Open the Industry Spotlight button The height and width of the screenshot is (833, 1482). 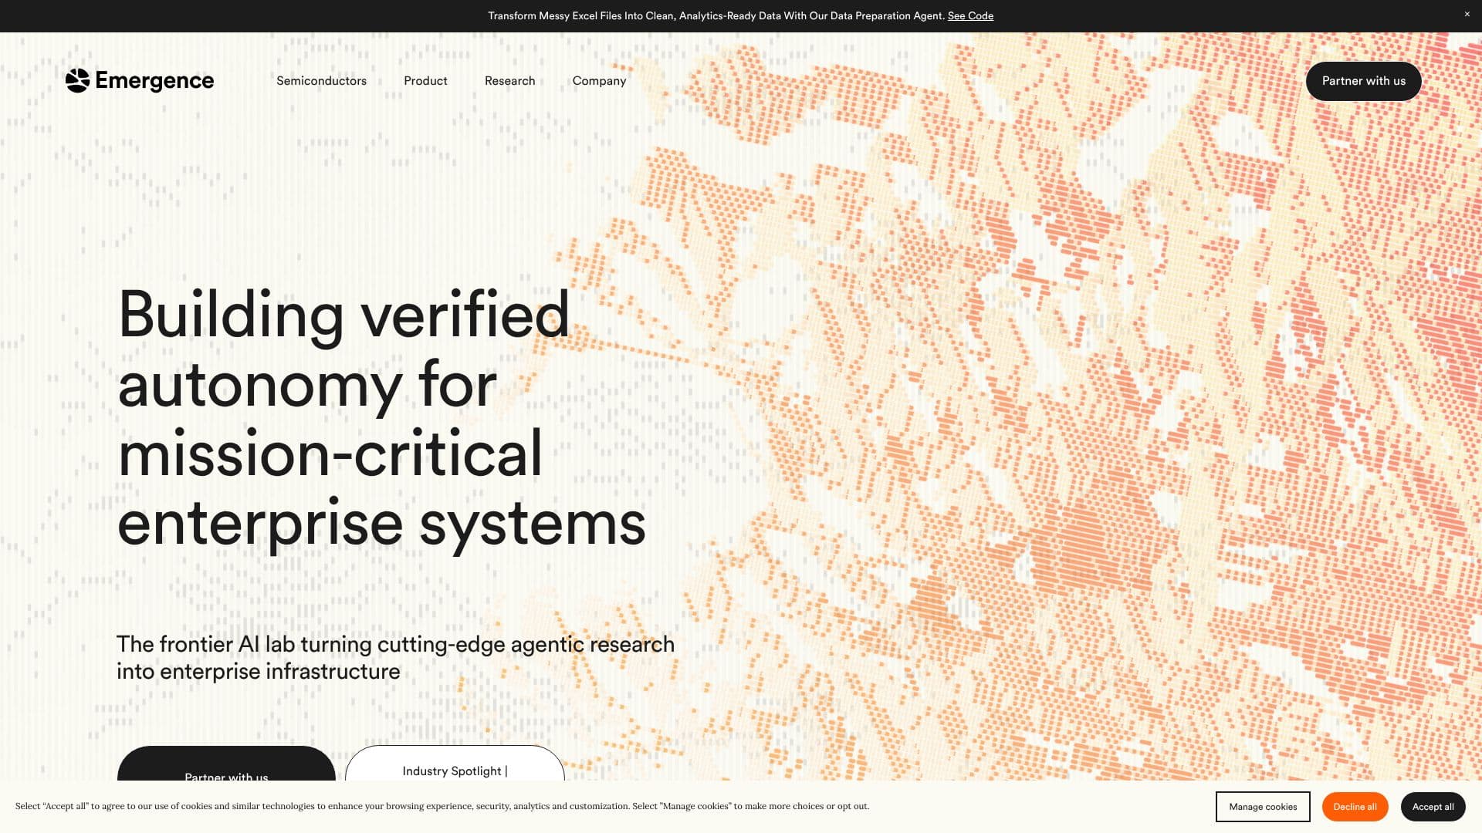coord(455,764)
